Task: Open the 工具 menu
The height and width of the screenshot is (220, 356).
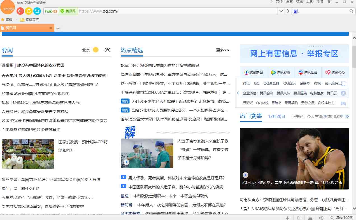Action: pos(310,2)
